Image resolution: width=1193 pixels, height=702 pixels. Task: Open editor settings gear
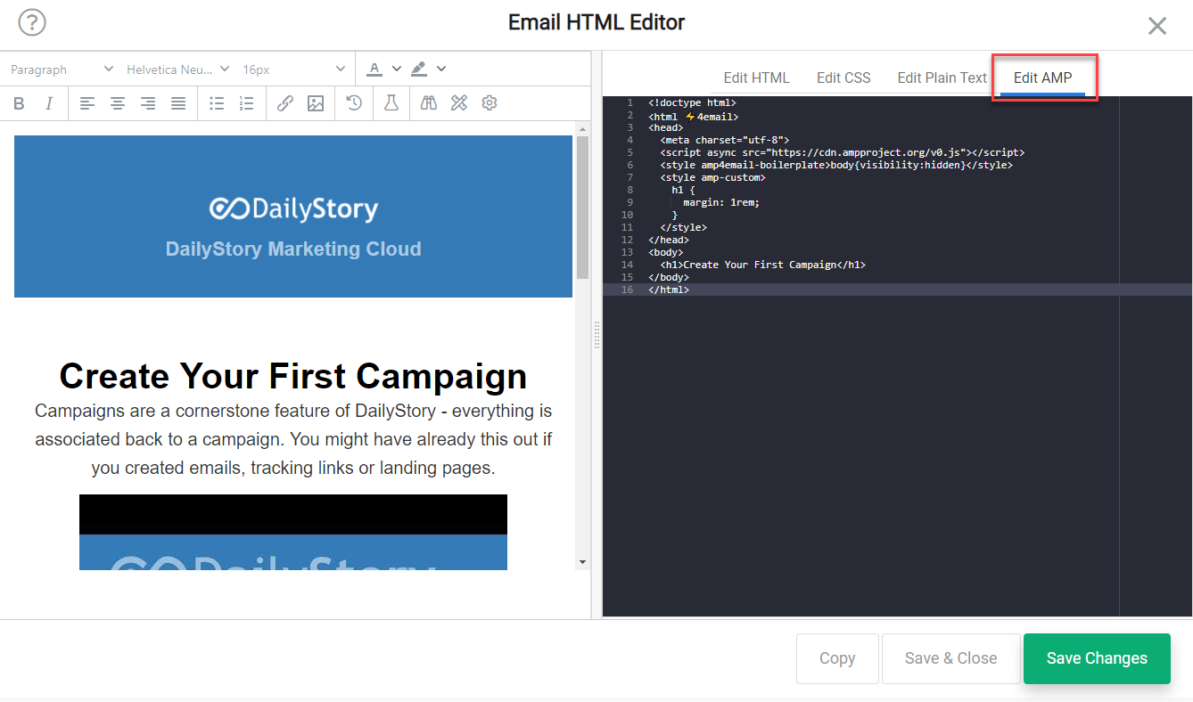490,103
